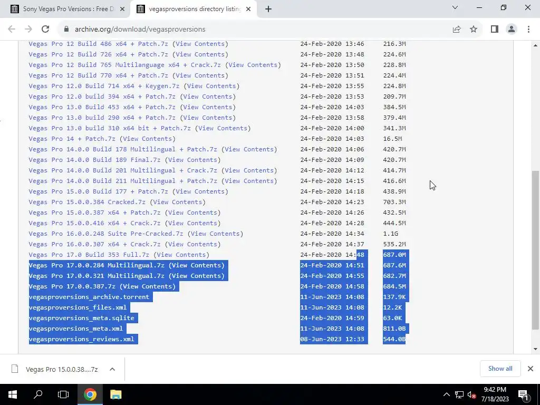Click the scrollbar up arrow

[x=535, y=45]
